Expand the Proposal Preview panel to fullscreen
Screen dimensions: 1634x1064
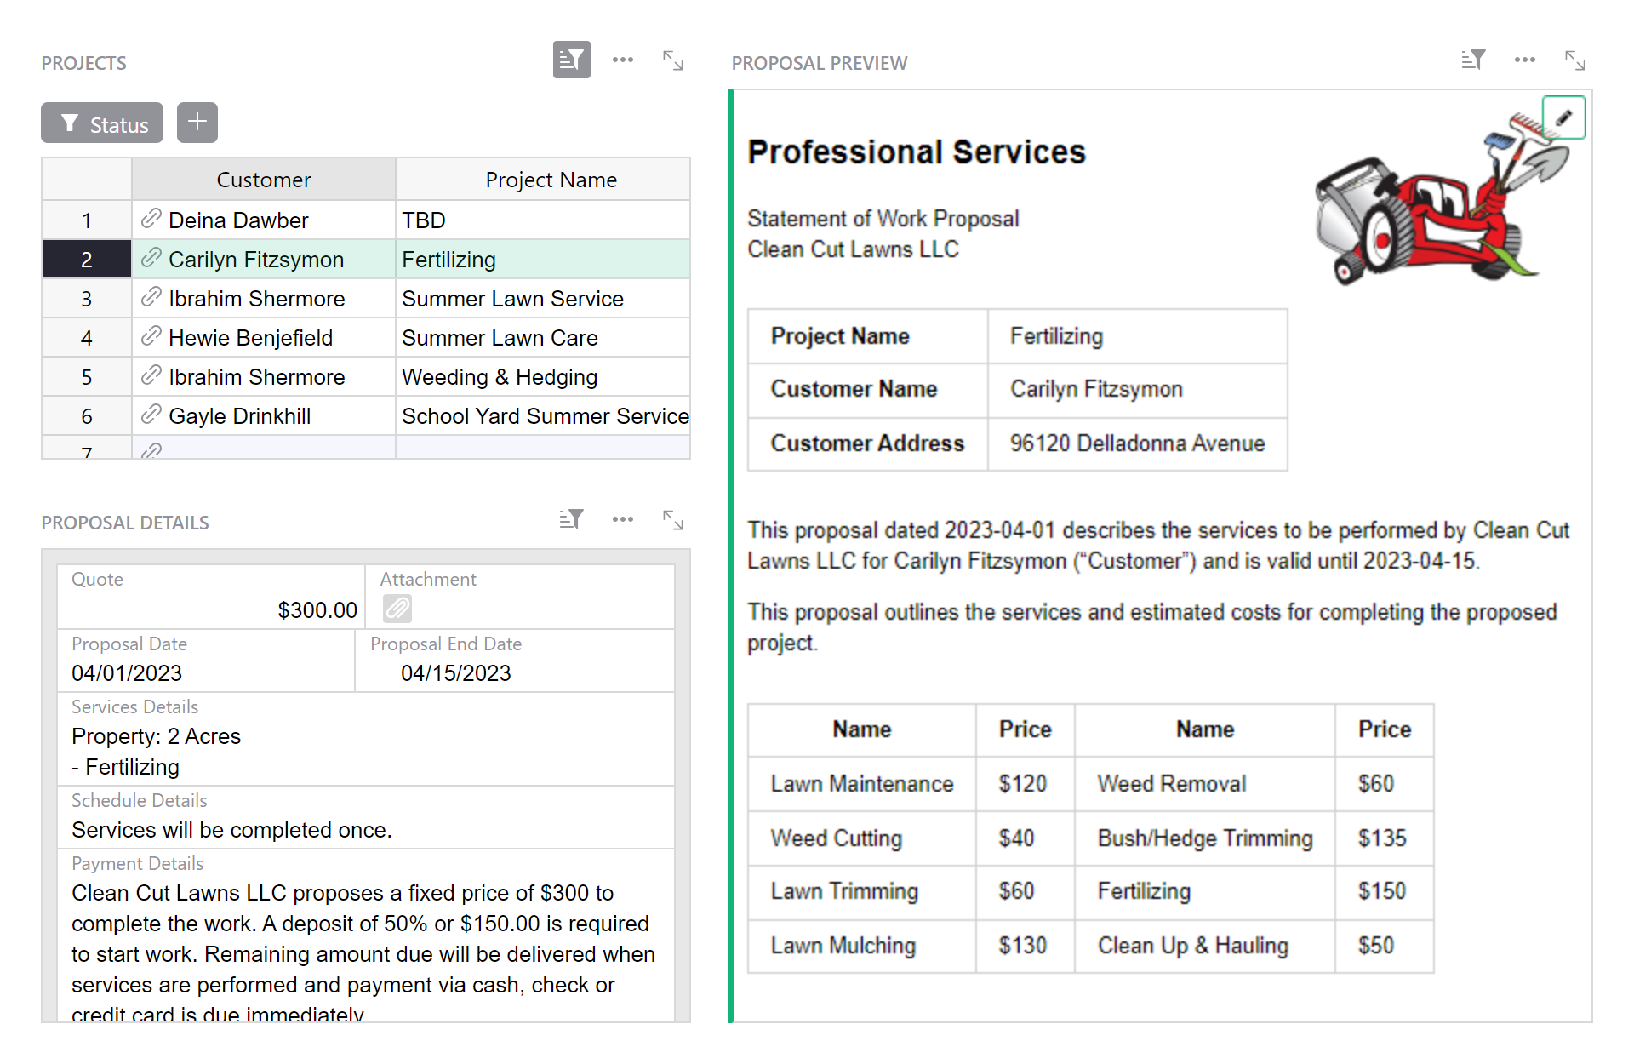click(1575, 60)
